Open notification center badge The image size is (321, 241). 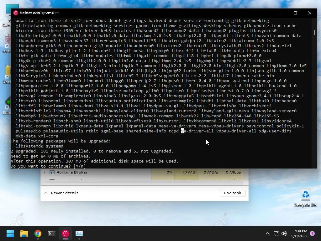[312, 233]
